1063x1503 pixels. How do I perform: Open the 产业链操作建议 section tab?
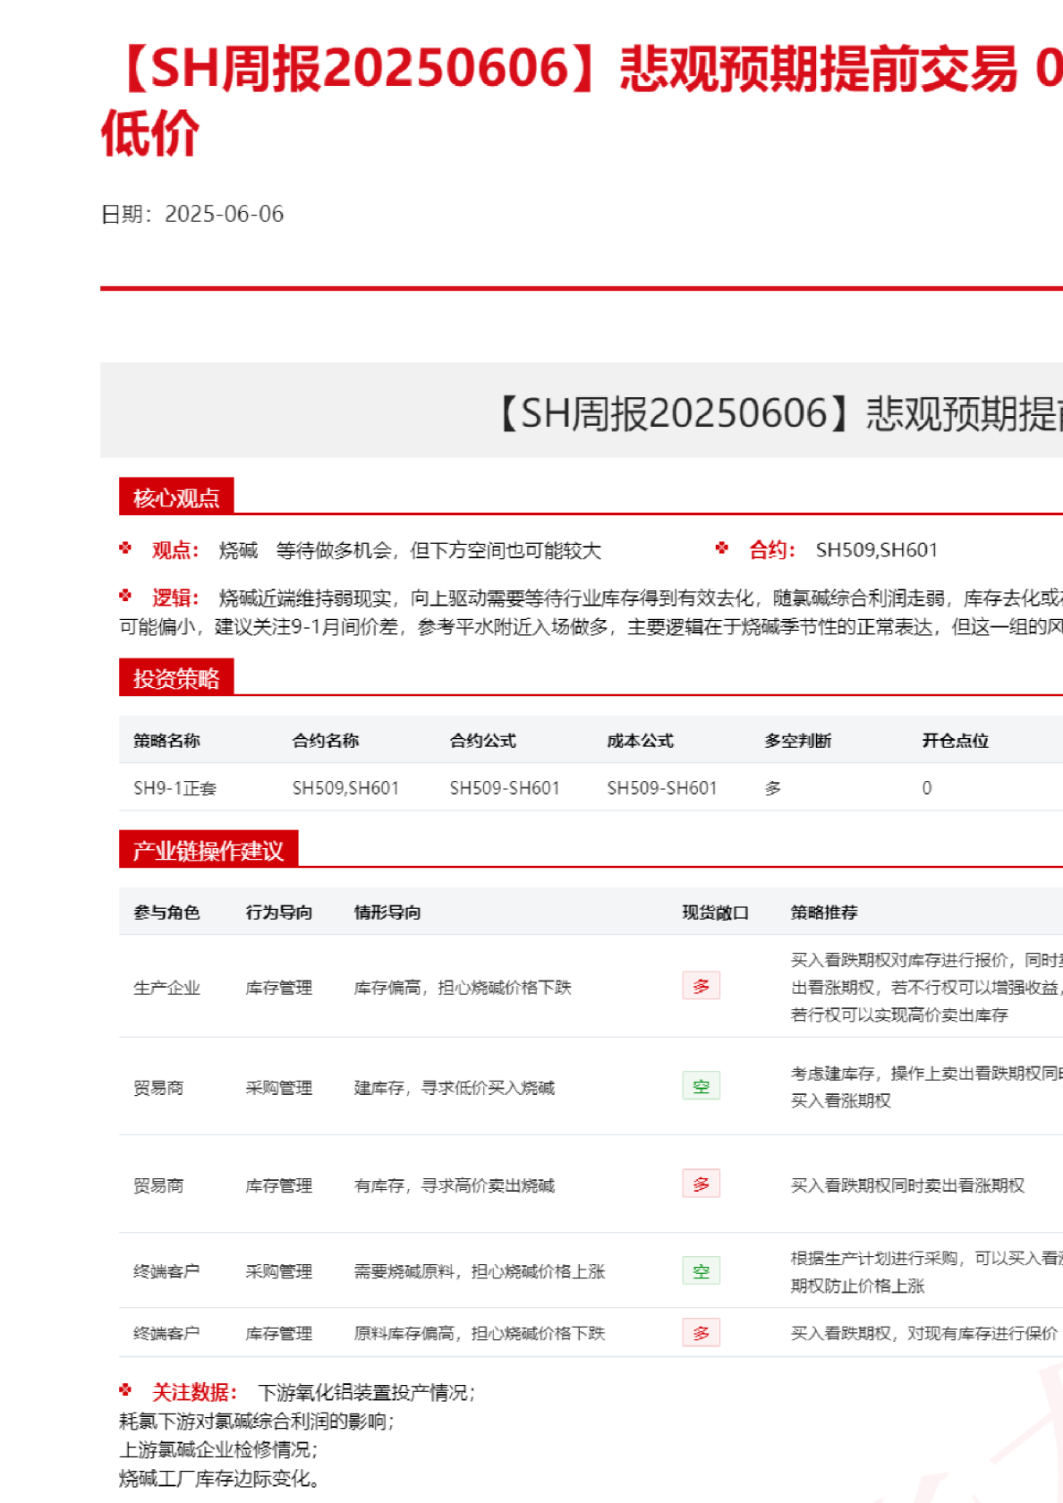click(208, 850)
